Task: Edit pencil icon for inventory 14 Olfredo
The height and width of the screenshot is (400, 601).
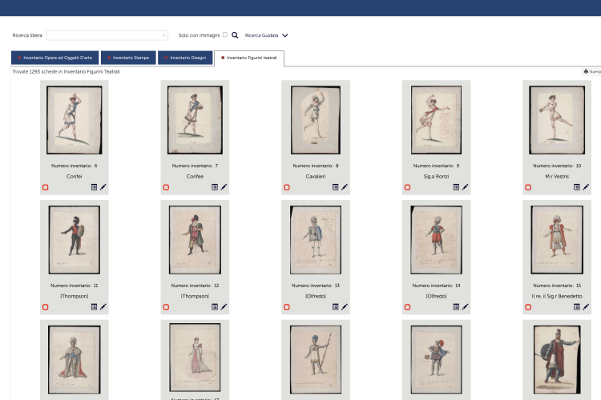Action: click(x=466, y=307)
